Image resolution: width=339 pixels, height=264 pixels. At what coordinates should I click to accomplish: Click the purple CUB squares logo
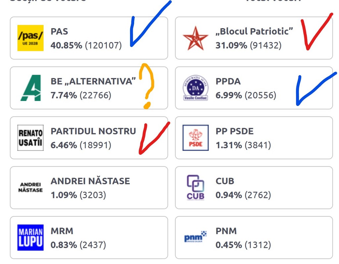point(195,188)
